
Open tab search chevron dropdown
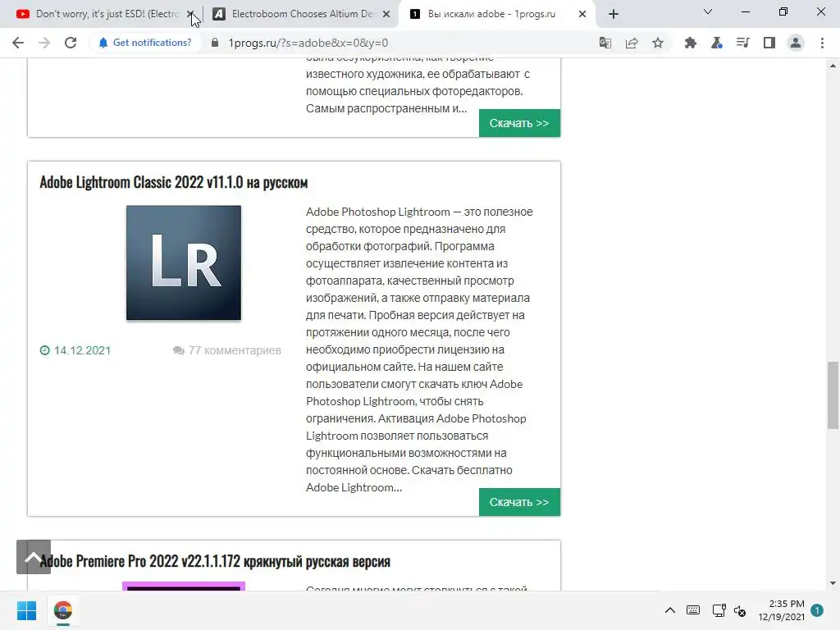click(708, 11)
